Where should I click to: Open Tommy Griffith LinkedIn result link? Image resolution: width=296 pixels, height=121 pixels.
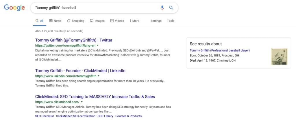coord(80,71)
